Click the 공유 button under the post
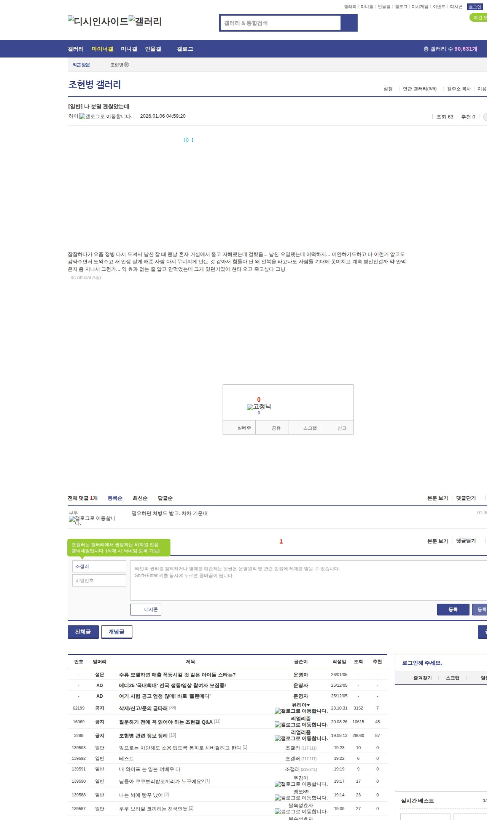This screenshot has height=820, width=487. pyautogui.click(x=272, y=428)
